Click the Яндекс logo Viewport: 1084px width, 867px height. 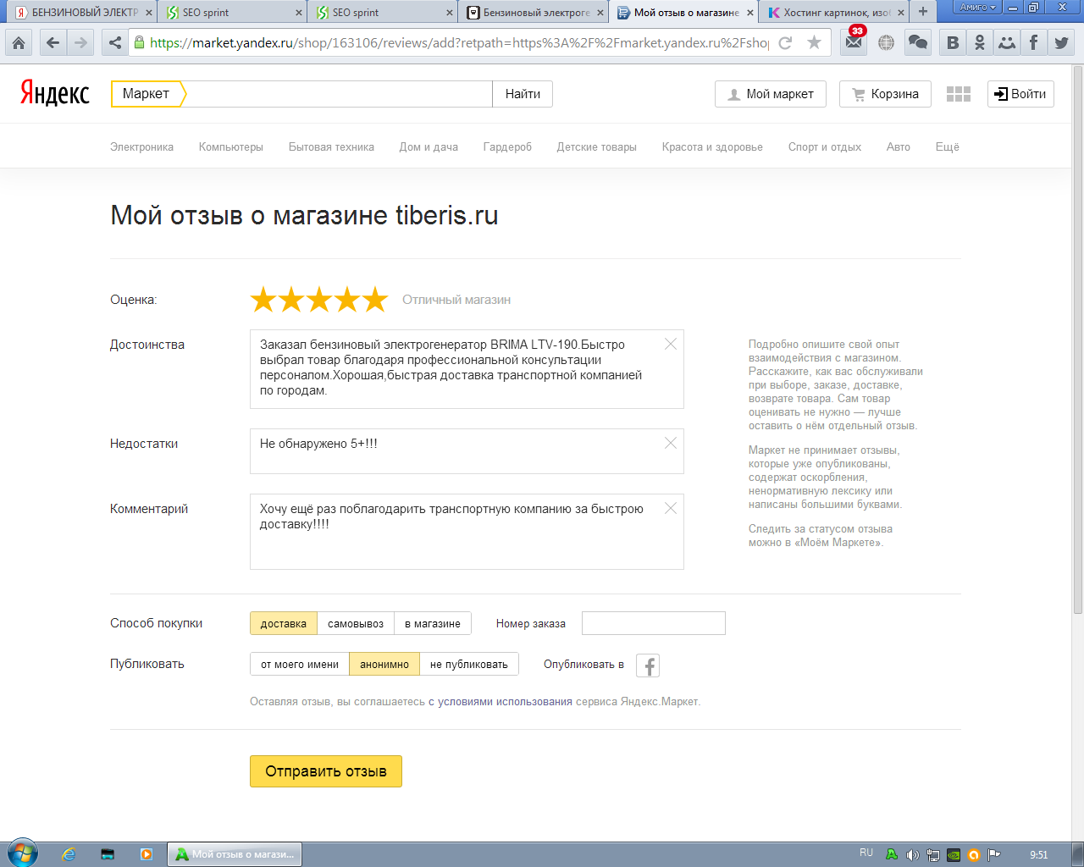55,93
